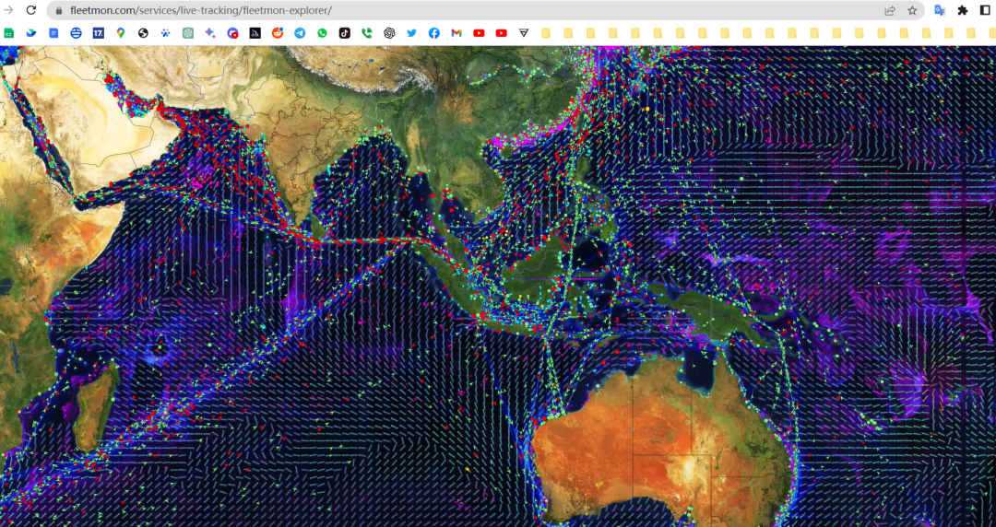Open the Telegram bookmark
This screenshot has height=527, width=996.
tap(300, 33)
